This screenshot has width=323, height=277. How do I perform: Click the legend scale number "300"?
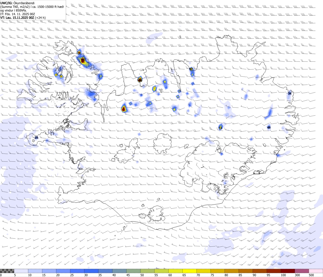pyautogui.click(x=297, y=275)
